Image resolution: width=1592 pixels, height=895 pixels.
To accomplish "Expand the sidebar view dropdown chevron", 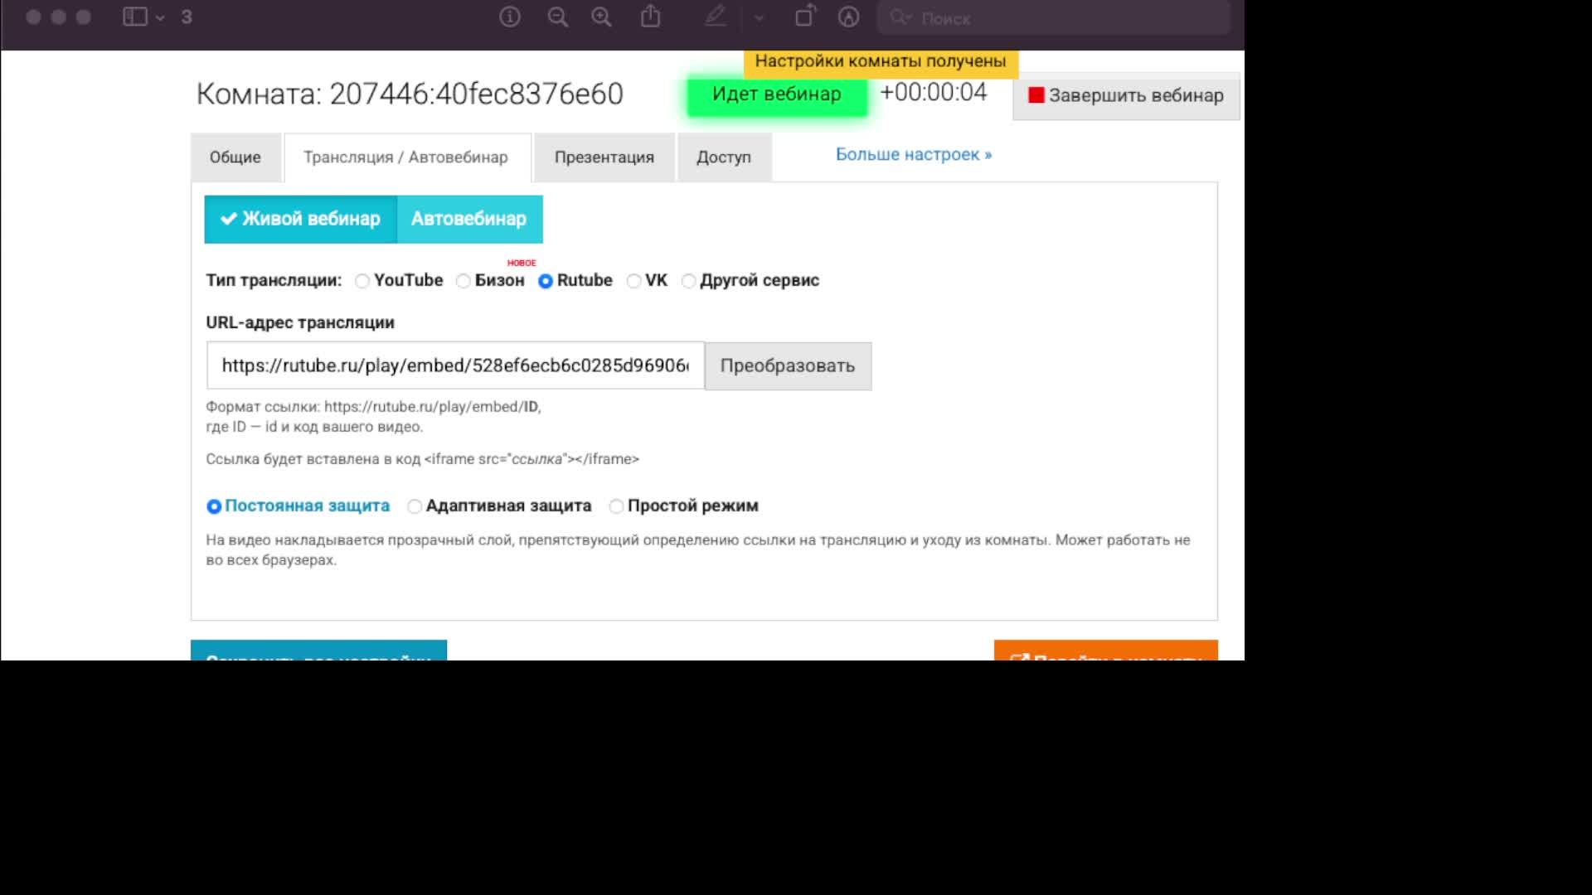I will (x=160, y=17).
